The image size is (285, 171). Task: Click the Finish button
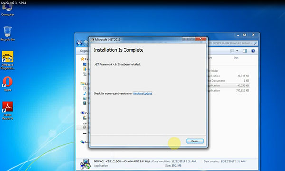195,141
